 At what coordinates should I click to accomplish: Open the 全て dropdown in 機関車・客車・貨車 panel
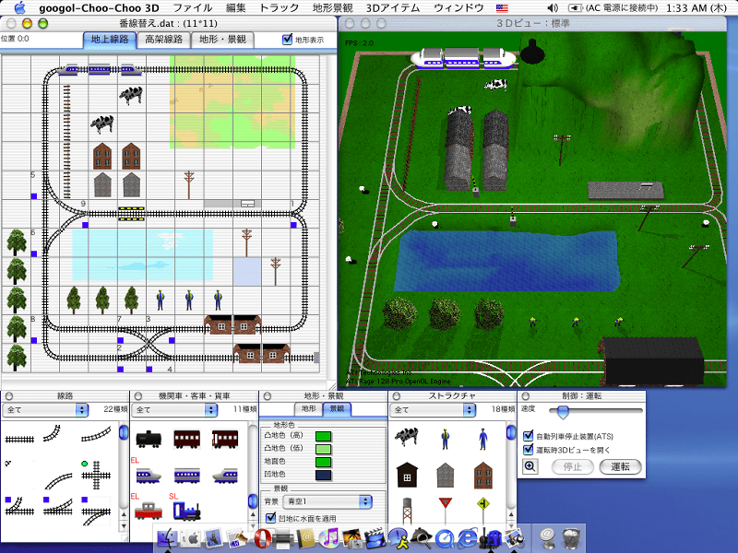(174, 409)
